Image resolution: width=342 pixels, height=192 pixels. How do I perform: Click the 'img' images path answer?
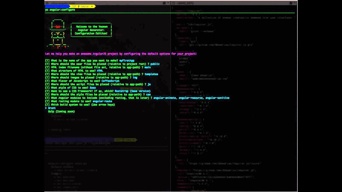[x=135, y=78]
